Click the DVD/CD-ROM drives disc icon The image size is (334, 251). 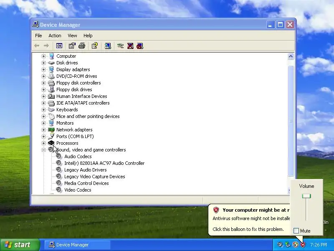pos(51,76)
